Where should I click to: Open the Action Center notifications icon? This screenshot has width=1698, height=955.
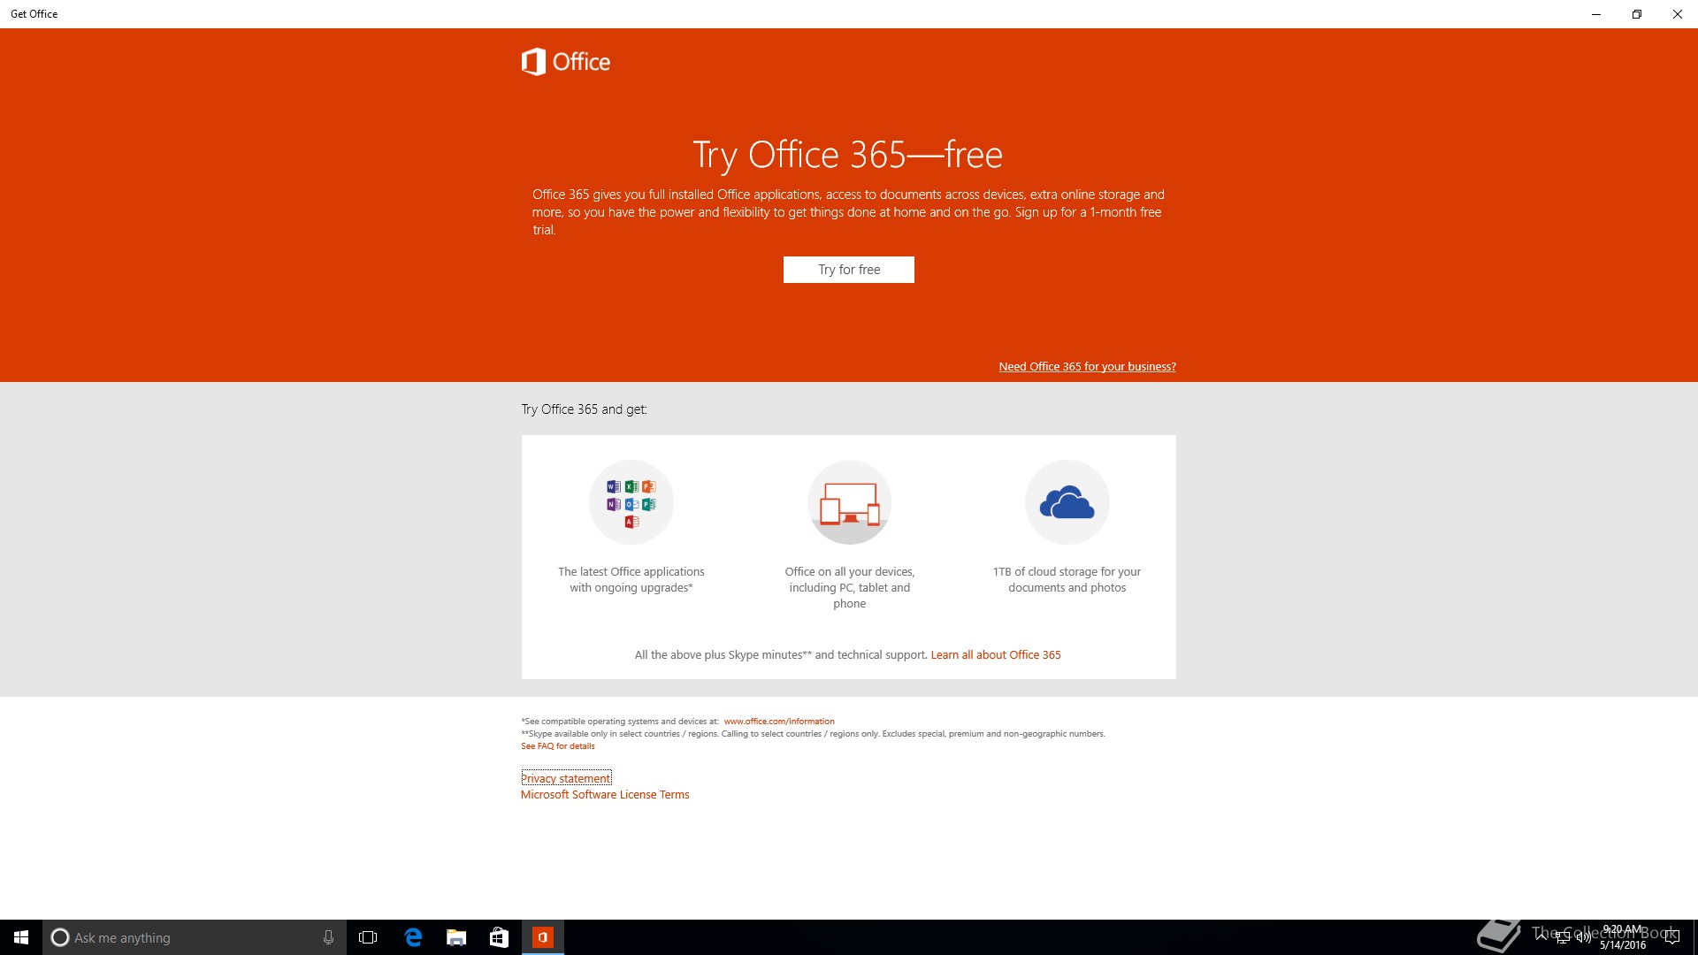(x=1671, y=937)
